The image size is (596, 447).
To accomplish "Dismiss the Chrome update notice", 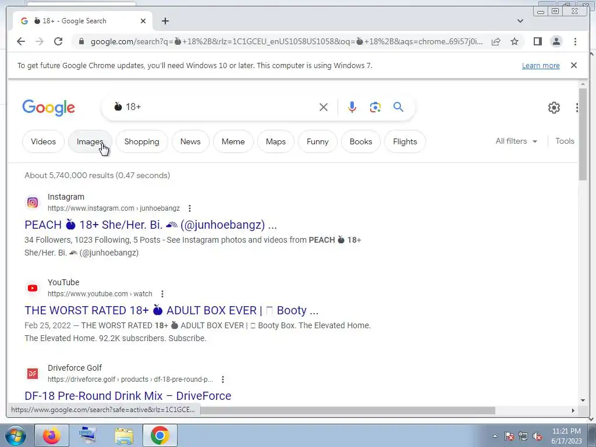I will [574, 65].
